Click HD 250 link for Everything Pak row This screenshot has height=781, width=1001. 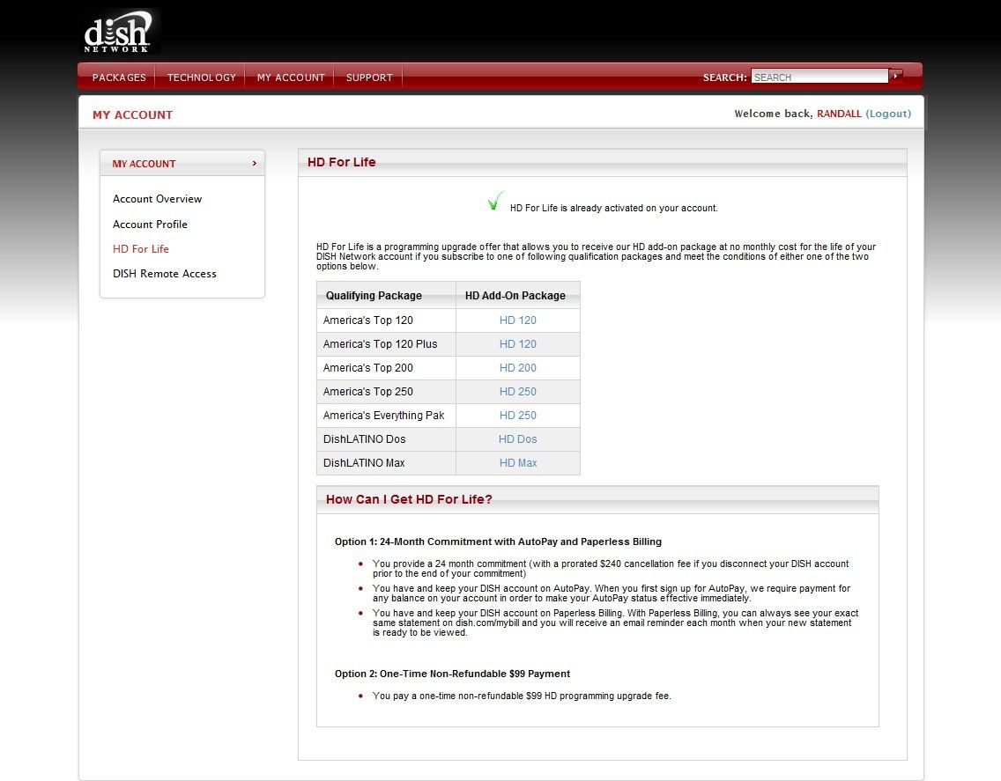[518, 416]
